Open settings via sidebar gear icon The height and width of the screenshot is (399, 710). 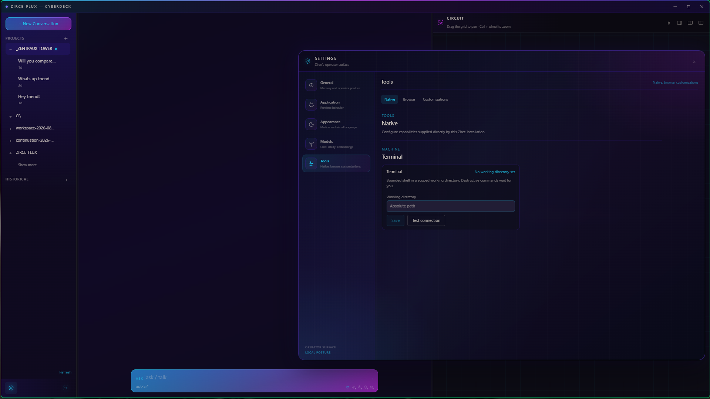click(x=11, y=388)
